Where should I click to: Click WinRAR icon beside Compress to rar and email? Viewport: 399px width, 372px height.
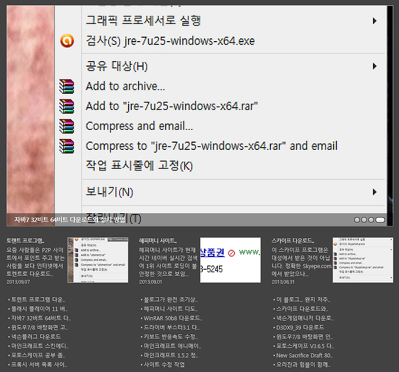point(66,146)
